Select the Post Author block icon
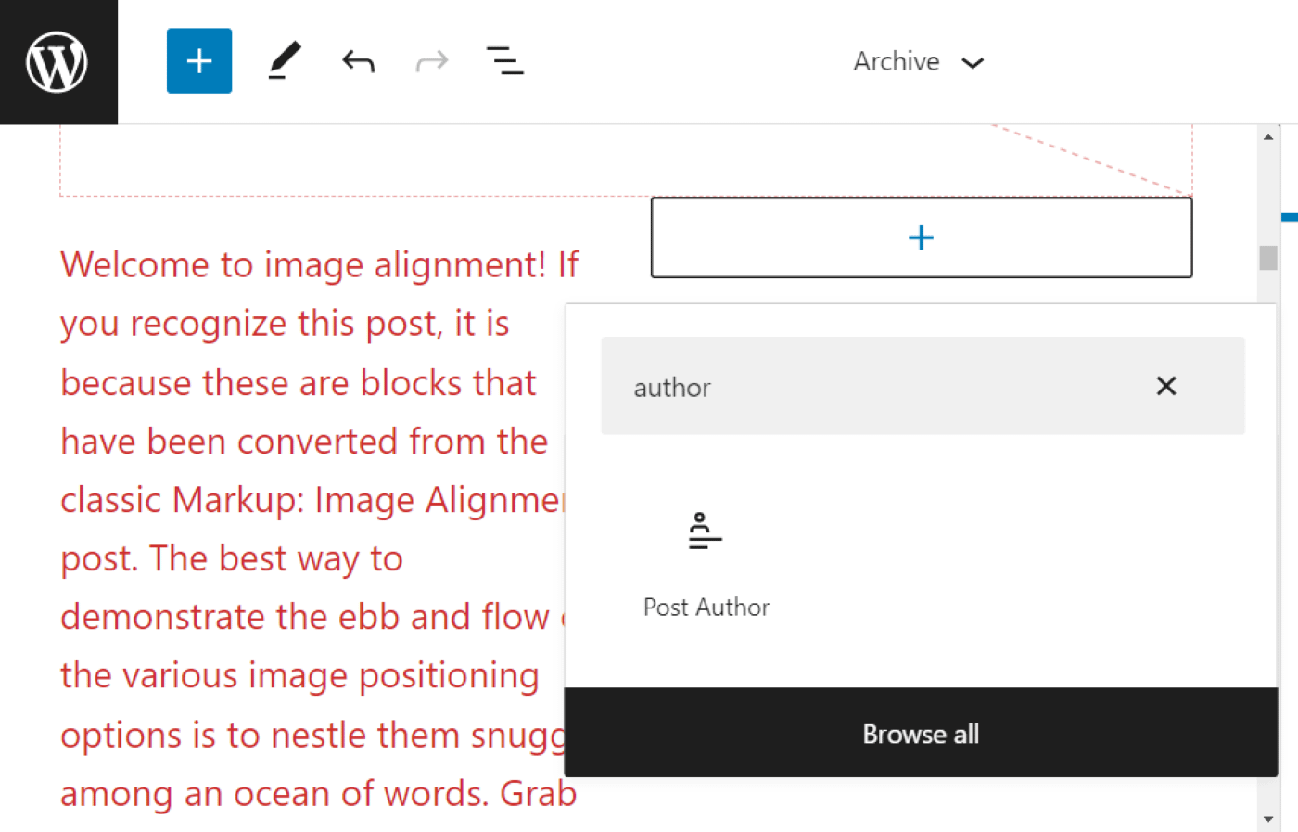Image resolution: width=1298 pixels, height=832 pixels. (x=705, y=531)
